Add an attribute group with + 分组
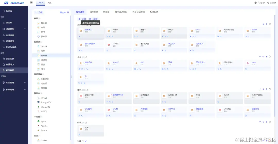 (x=82, y=19)
